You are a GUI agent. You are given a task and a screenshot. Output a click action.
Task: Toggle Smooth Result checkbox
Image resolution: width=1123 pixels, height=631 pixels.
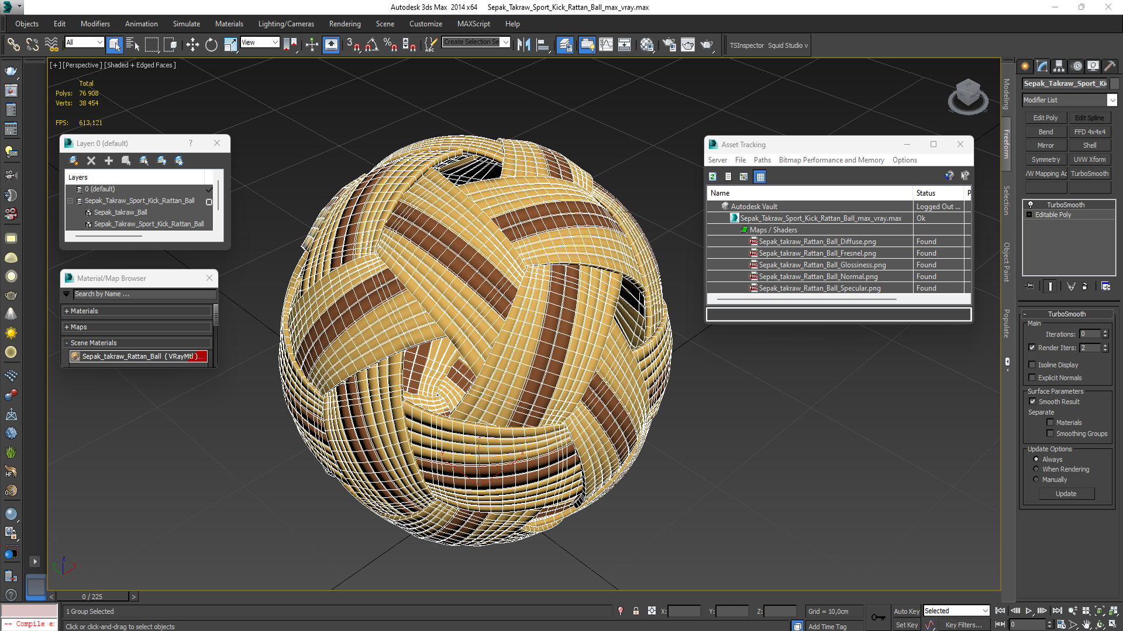(1032, 401)
